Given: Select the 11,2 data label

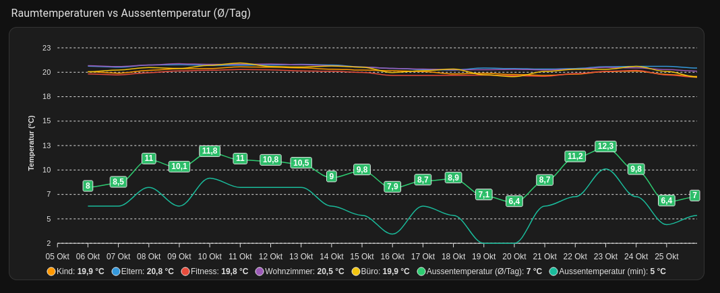Looking at the screenshot, I should click(x=575, y=156).
